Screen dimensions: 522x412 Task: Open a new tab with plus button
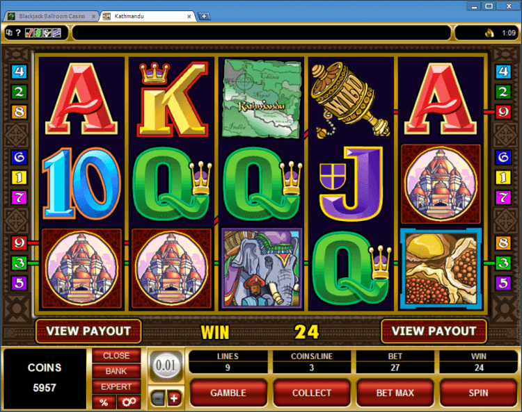[x=204, y=16]
